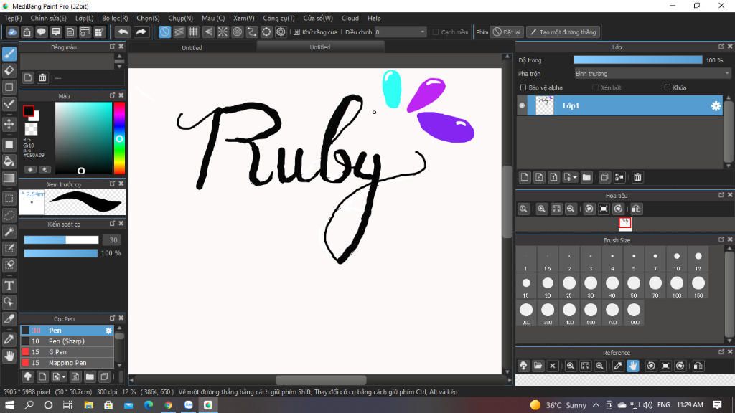Choose brush size 1000 preset
The image size is (735, 413).
pyautogui.click(x=634, y=313)
